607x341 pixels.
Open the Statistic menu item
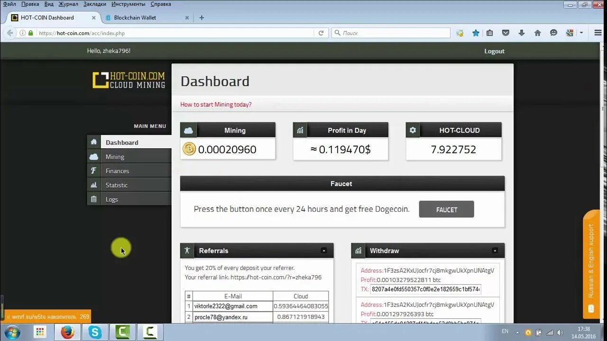129,185
